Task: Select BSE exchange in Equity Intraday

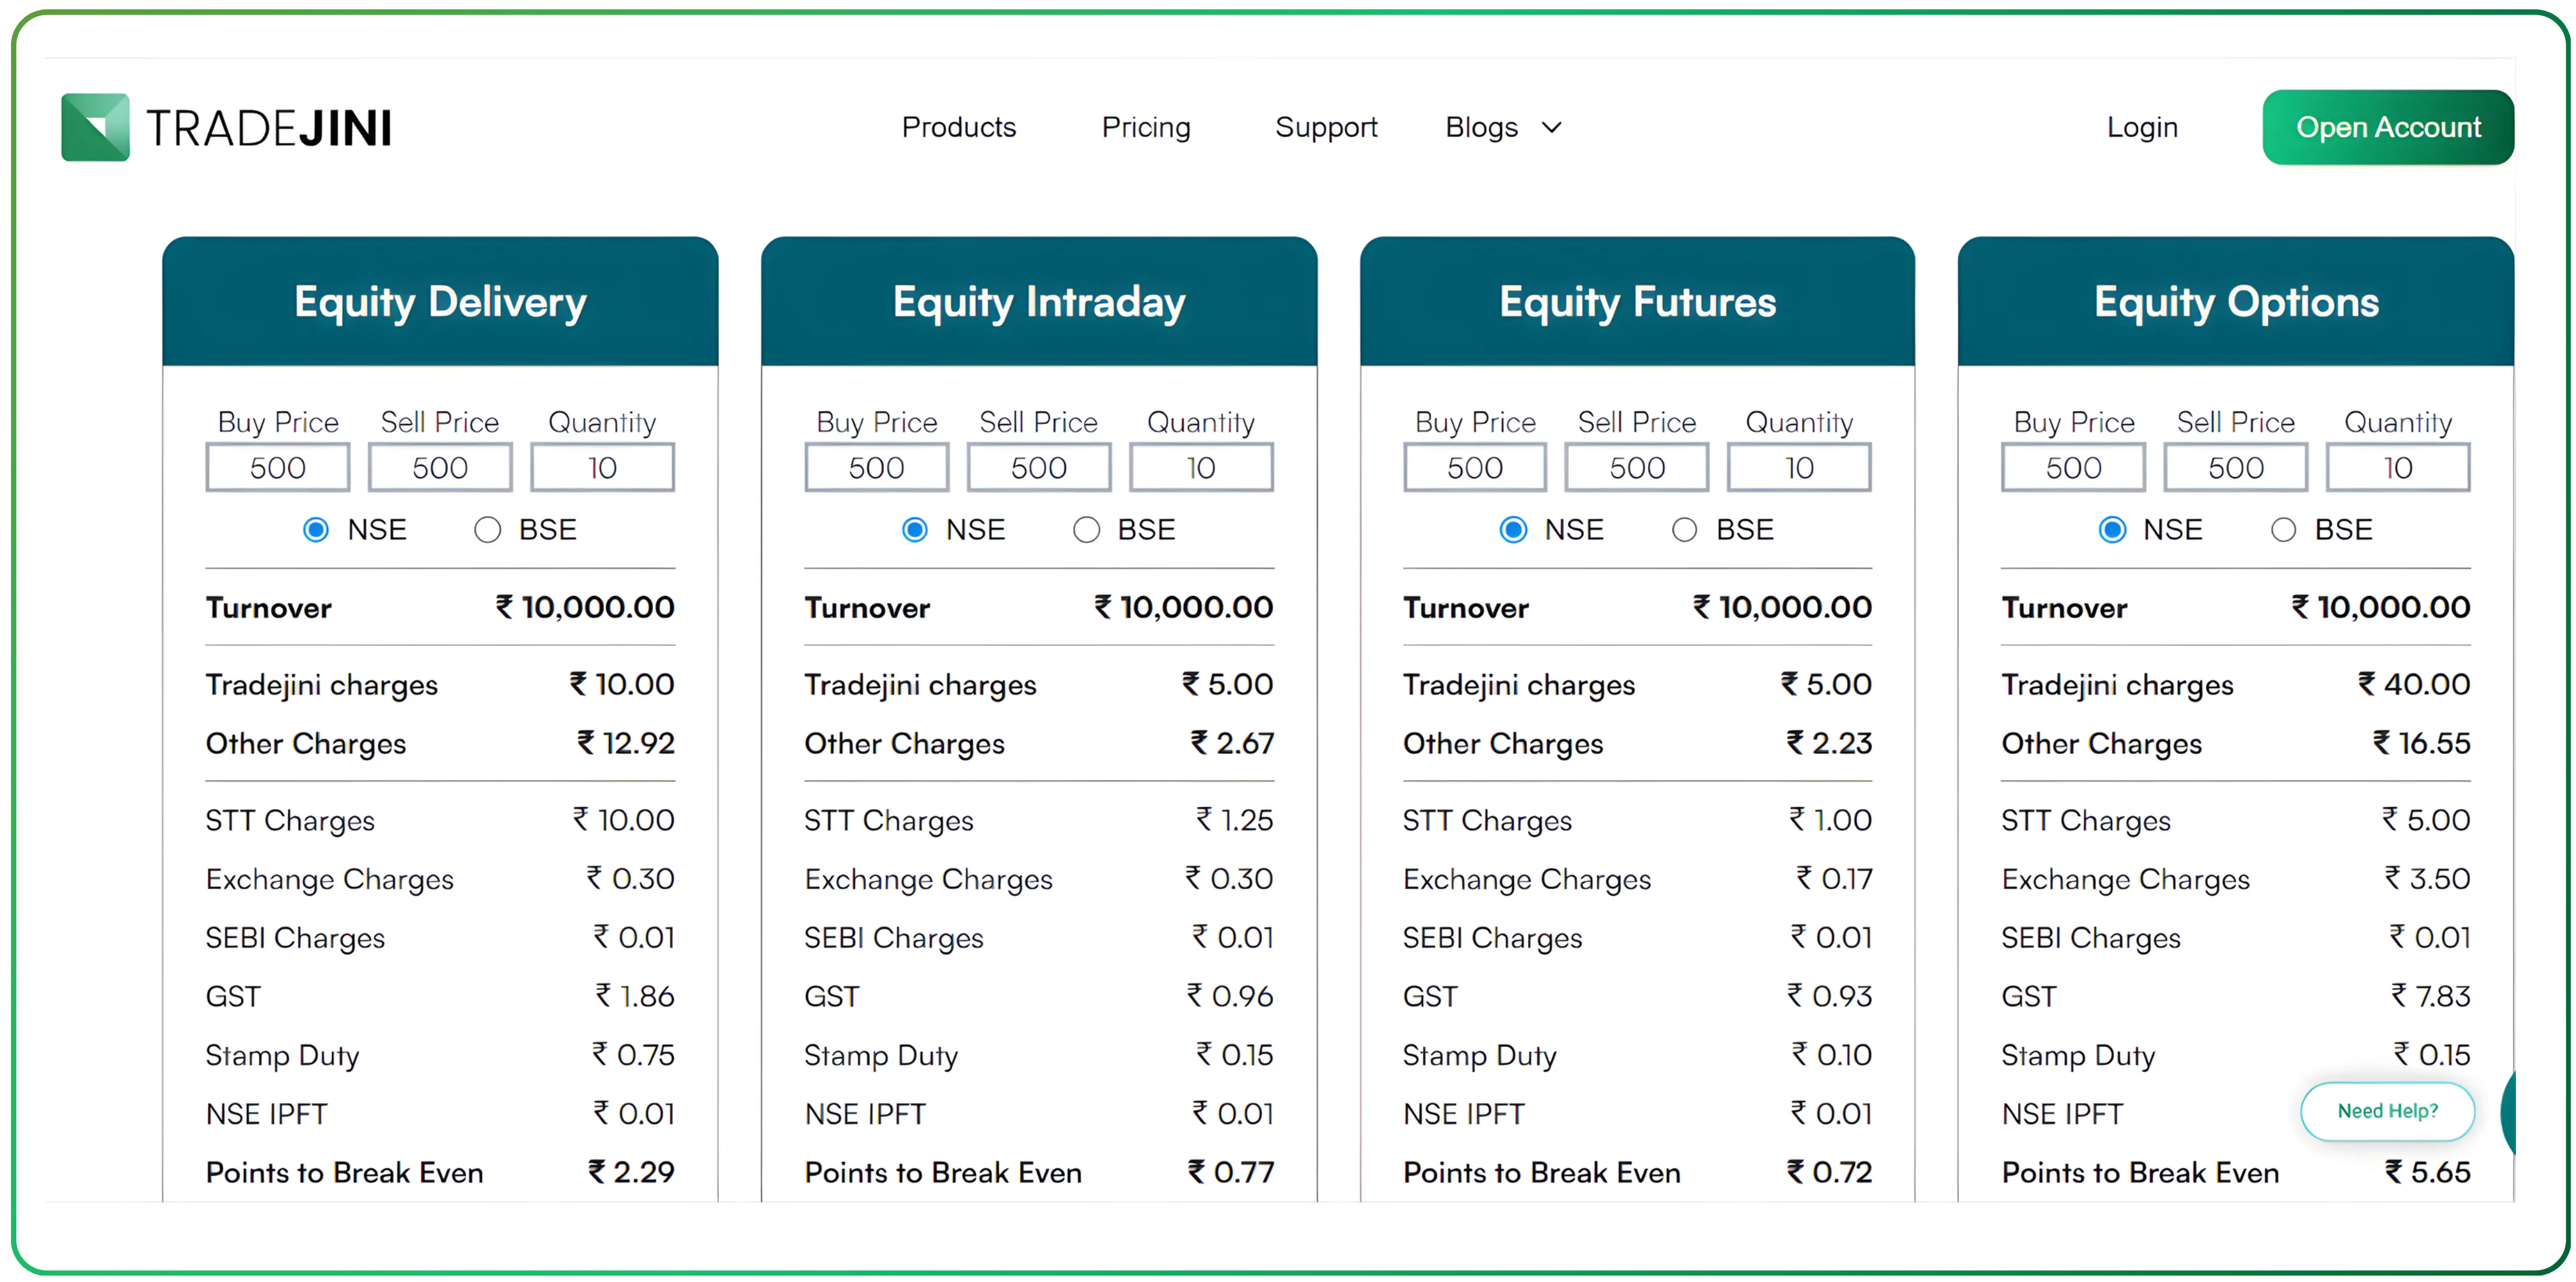Action: (x=1086, y=531)
